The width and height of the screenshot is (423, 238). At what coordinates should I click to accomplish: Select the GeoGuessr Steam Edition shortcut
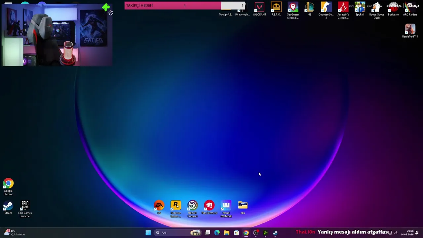pos(293,11)
